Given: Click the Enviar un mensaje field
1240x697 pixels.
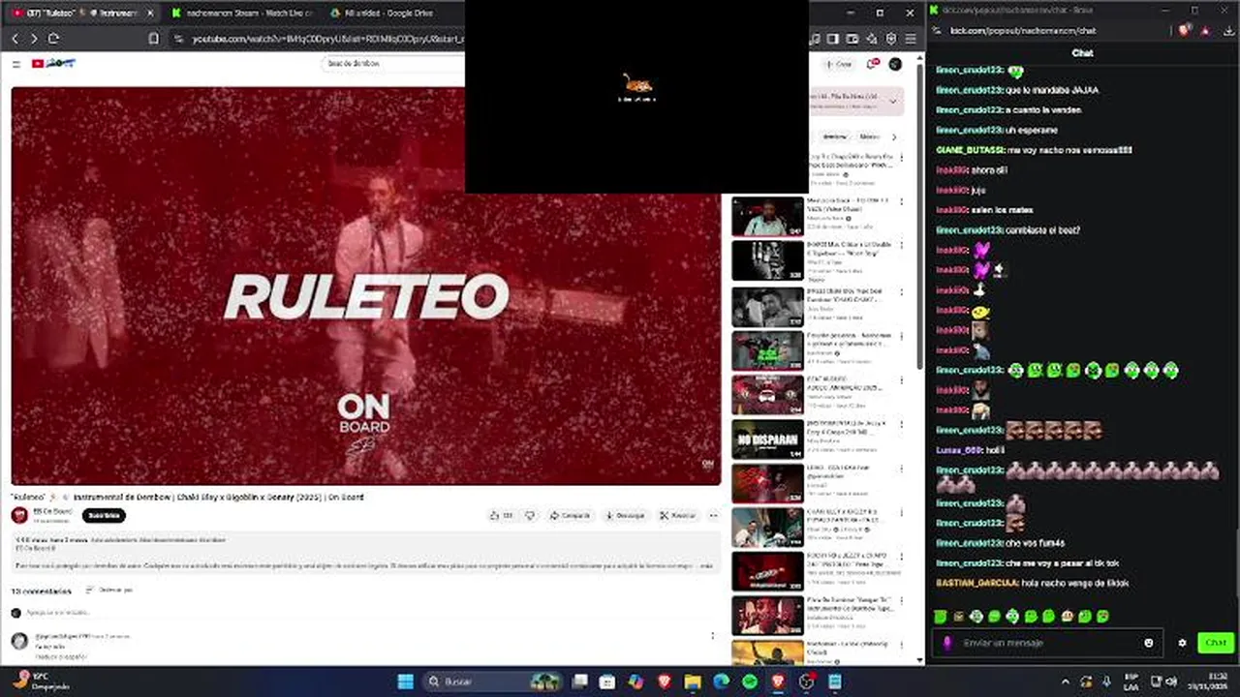Looking at the screenshot, I should tap(1048, 643).
